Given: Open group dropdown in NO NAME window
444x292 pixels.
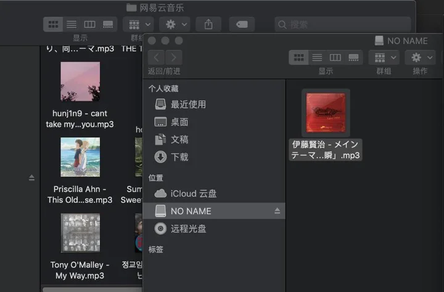Looking at the screenshot, I should point(384,57).
